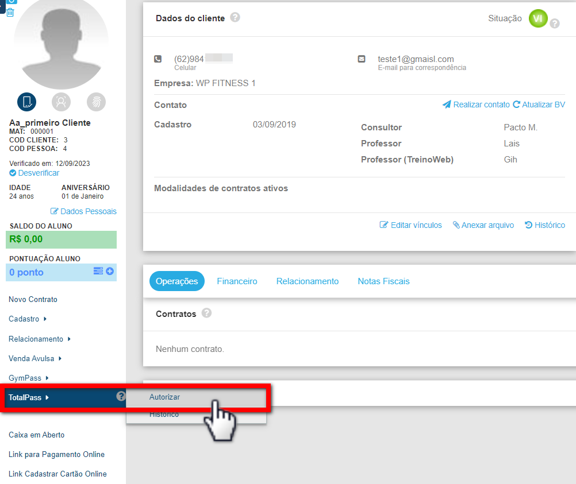This screenshot has height=484, width=576.
Task: Open the Notas Fiscais tab
Action: 383,281
